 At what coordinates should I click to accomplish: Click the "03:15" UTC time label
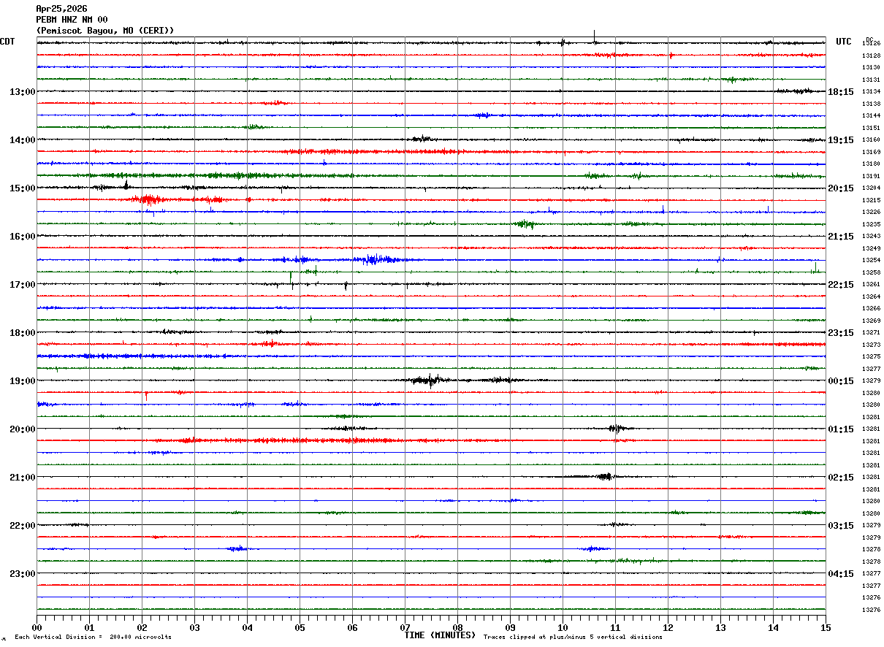coord(841,526)
